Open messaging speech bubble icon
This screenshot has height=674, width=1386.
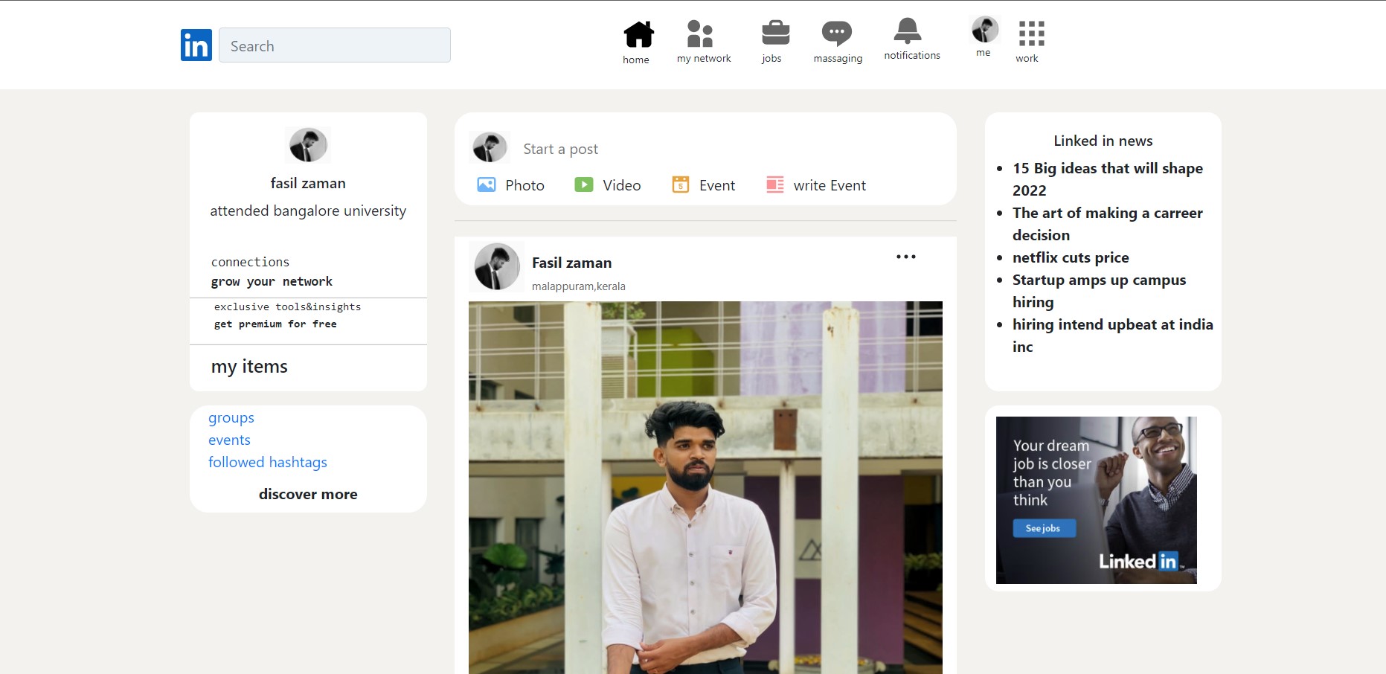point(836,33)
